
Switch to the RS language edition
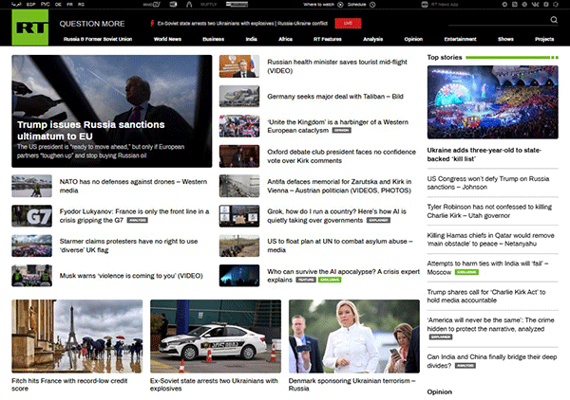pyautogui.click(x=81, y=5)
